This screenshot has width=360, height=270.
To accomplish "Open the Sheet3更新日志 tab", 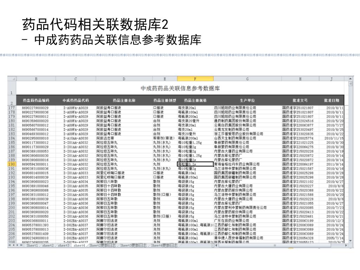I will (133, 245).
